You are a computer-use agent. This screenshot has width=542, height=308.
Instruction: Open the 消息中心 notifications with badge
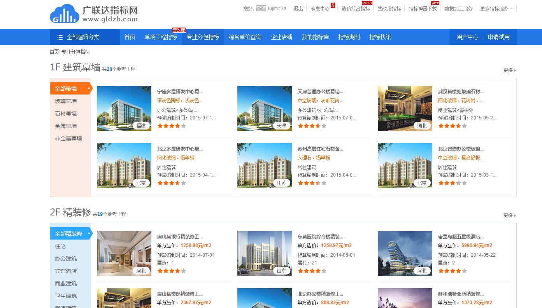coord(320,9)
